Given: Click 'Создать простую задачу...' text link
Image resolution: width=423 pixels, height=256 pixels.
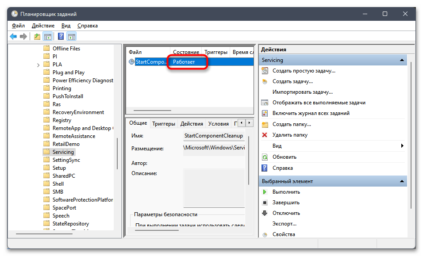Looking at the screenshot, I should (x=304, y=71).
